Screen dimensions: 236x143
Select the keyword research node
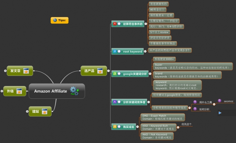(x=177, y=85)
